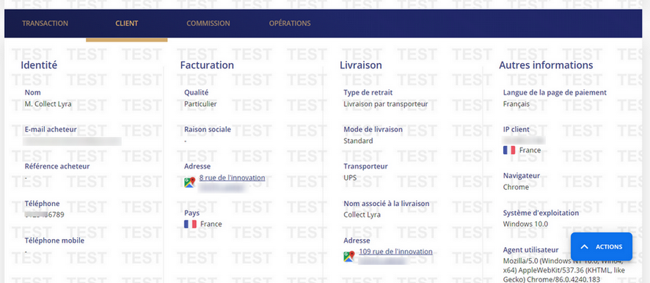Click the Windows 10.0 operating system value
The image size is (650, 283).
[x=525, y=224]
